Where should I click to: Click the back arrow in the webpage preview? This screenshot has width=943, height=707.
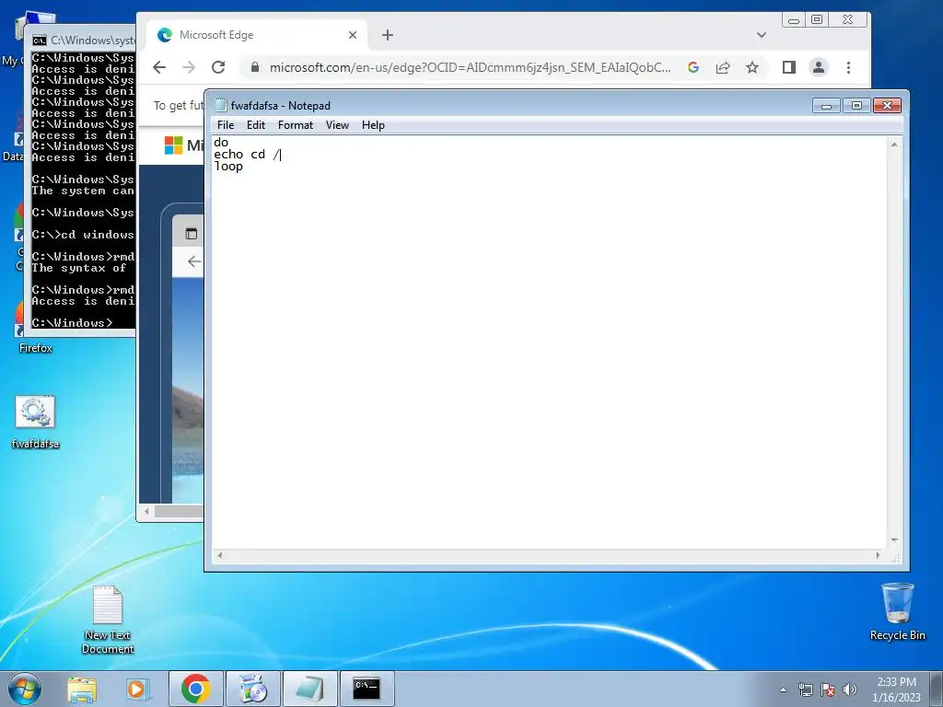[x=193, y=261]
